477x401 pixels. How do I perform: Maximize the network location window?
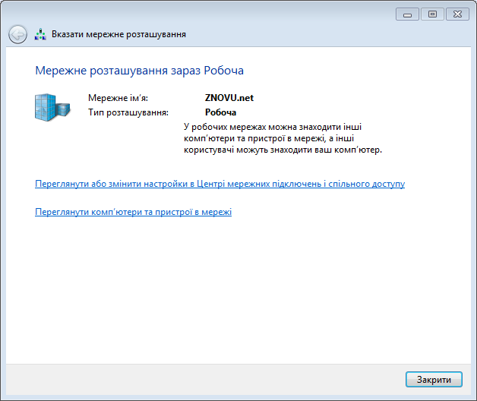(x=432, y=14)
